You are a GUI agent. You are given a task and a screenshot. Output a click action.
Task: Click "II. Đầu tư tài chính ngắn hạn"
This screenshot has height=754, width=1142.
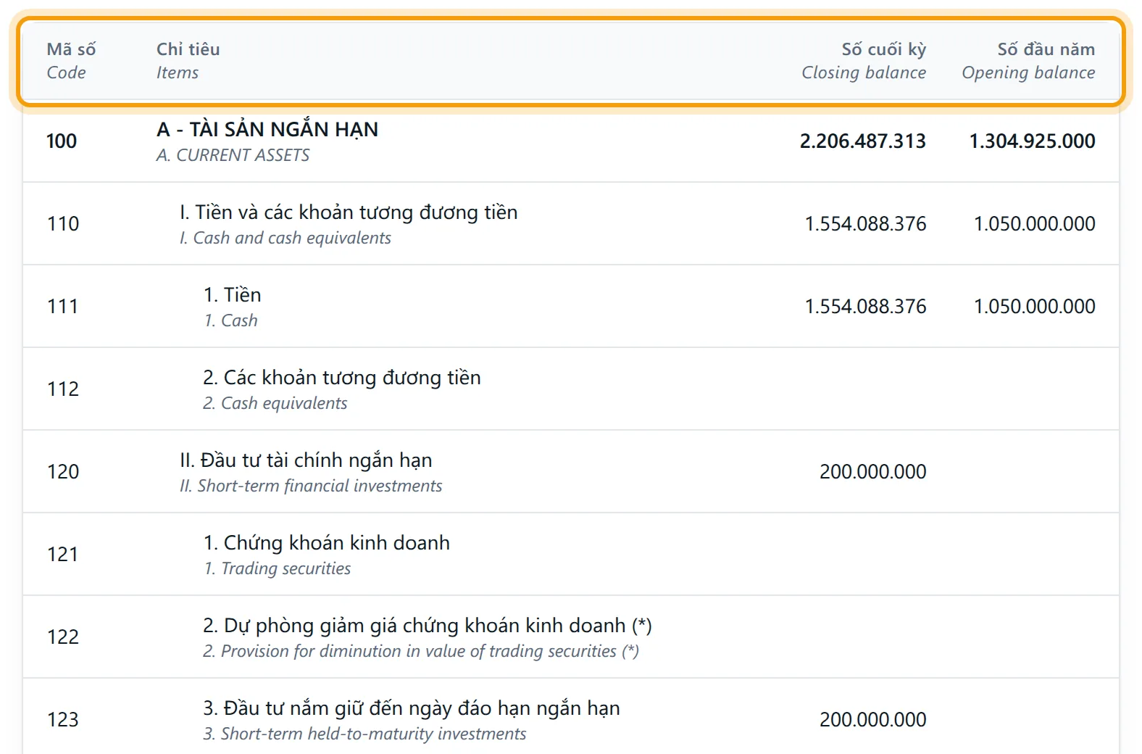306,460
